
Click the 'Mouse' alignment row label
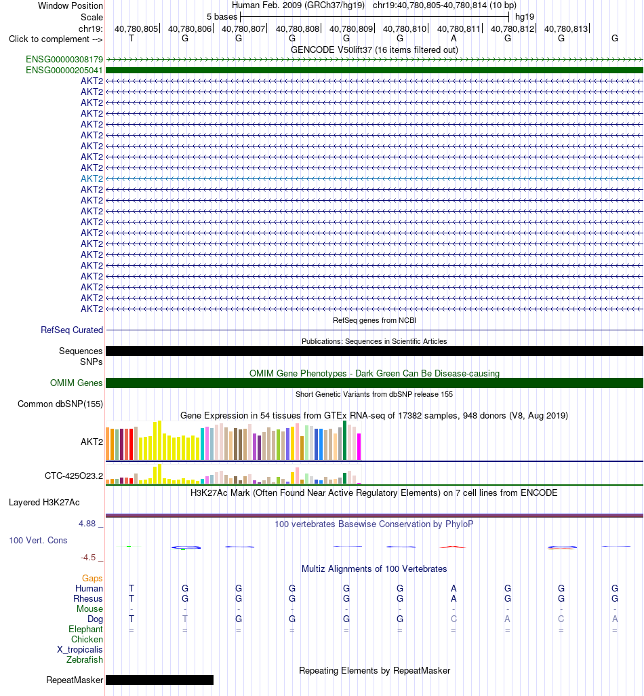[x=89, y=609]
